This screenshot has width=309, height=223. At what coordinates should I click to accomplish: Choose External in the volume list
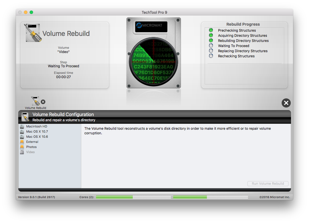[32, 142]
